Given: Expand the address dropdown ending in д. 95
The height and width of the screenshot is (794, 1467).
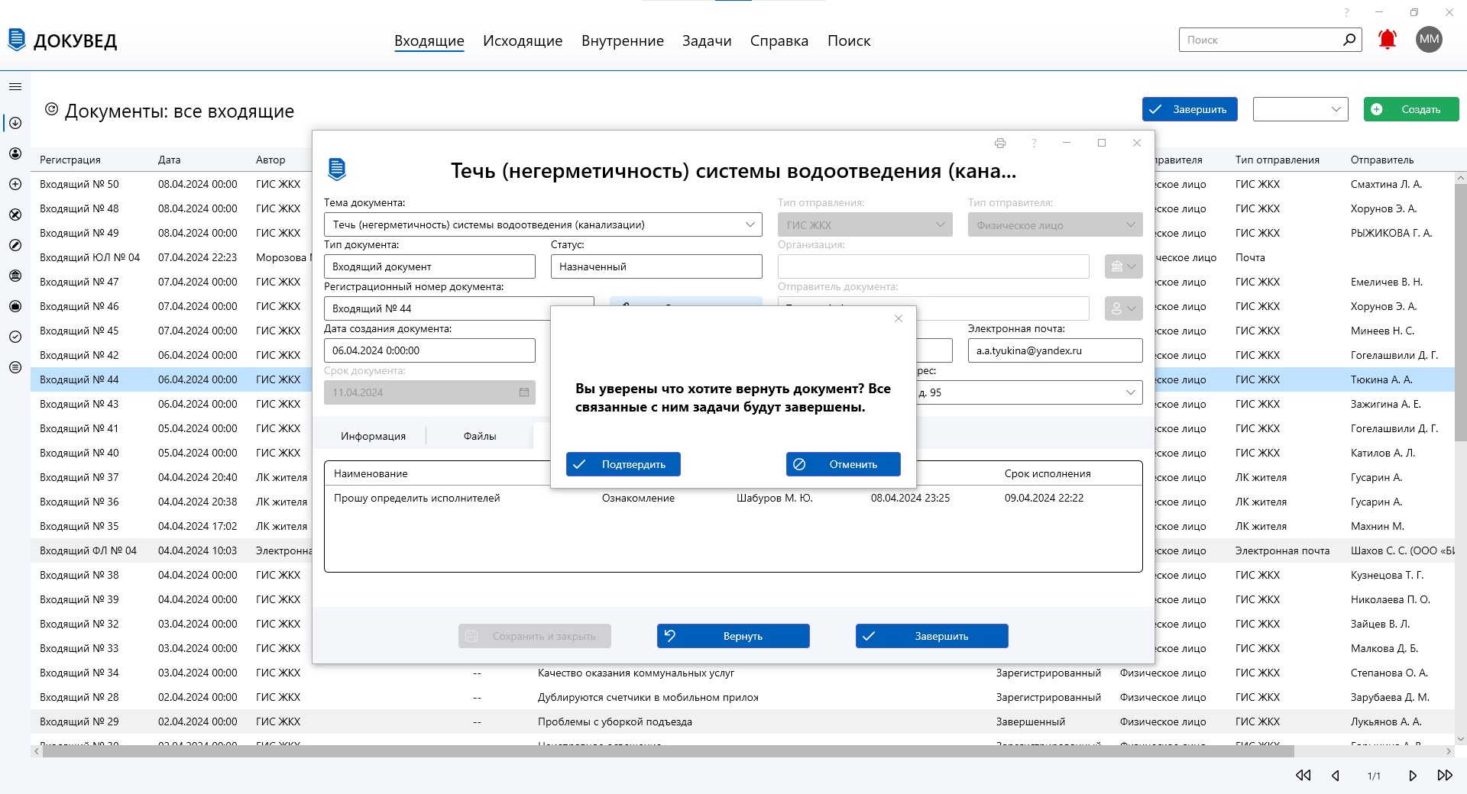Looking at the screenshot, I should [1131, 392].
